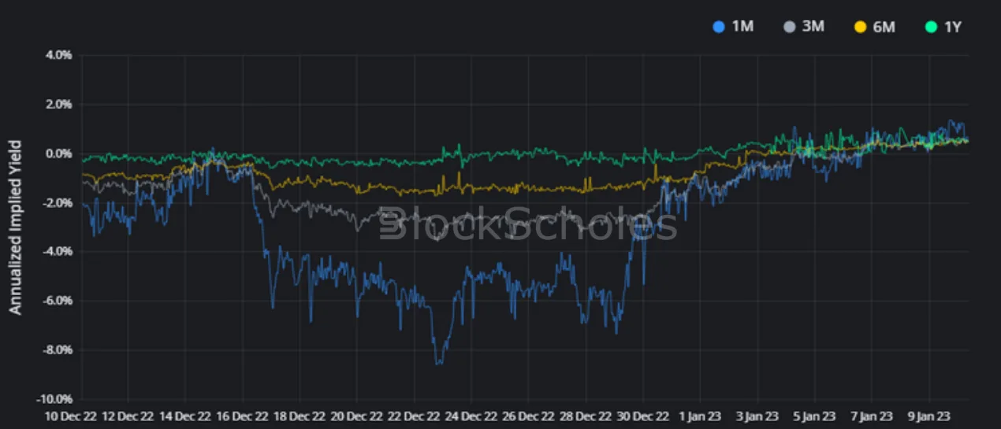Click the 1M line's lowest trough near -8.5%
Screen dimensions: 1001x429
[438, 363]
